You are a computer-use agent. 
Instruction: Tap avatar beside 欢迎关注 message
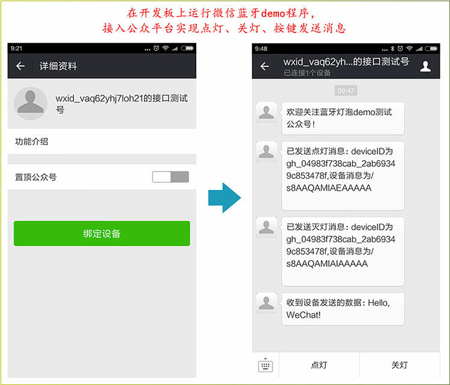pyautogui.click(x=266, y=112)
